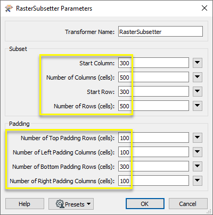Open the Top Padding Rows dropdown arrow
Viewport: 213px width, 215px height.
(x=198, y=137)
